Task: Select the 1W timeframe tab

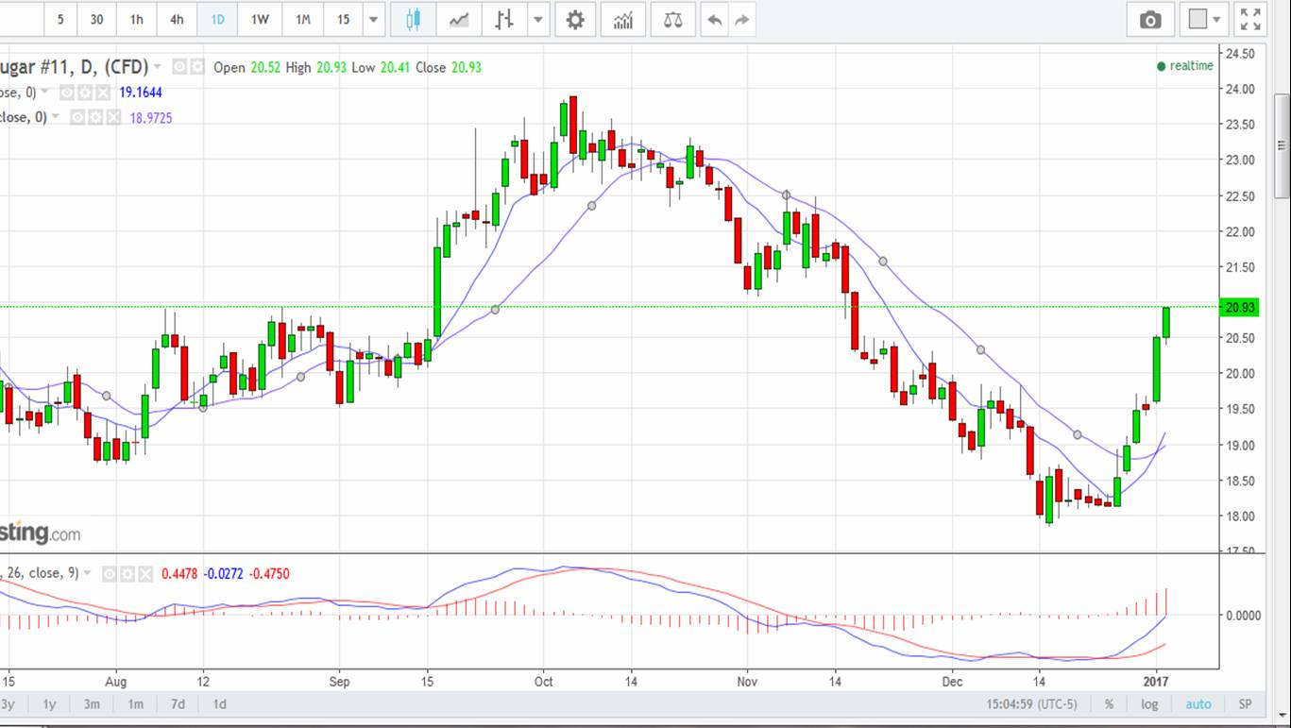Action: click(x=260, y=20)
